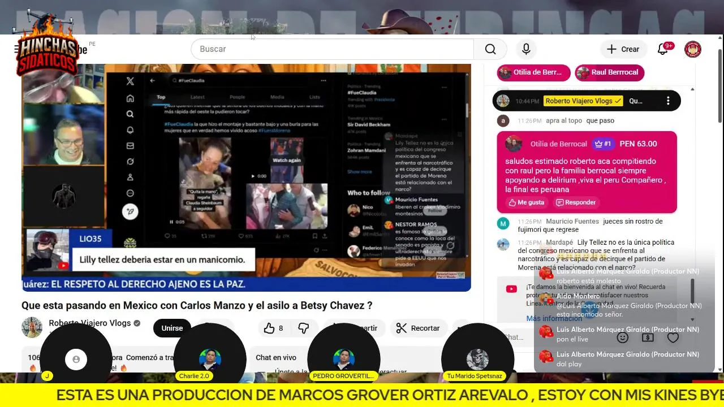The height and width of the screenshot is (407, 724).
Task: Click the crown #1 badge on the super chat
Action: [603, 144]
